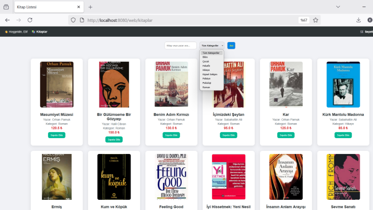This screenshot has width=373, height=210.
Task: Click the 120.5 ₺ price text
Action: [56, 128]
